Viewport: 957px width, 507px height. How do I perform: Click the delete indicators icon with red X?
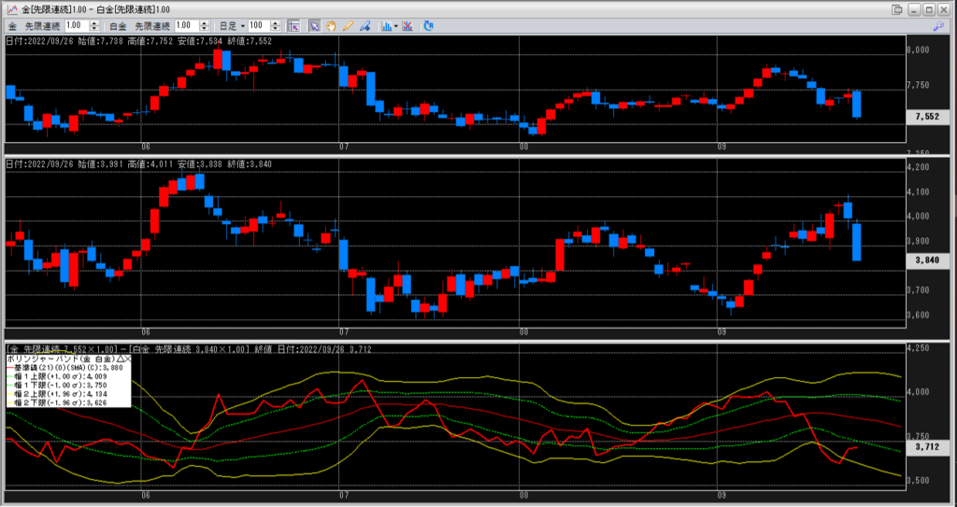click(409, 26)
